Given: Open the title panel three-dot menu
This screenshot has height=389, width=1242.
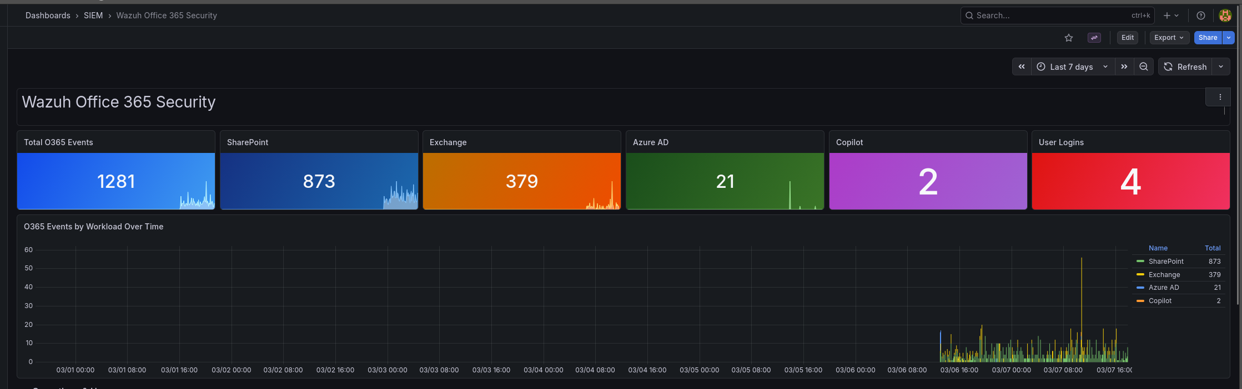Looking at the screenshot, I should click(x=1220, y=97).
